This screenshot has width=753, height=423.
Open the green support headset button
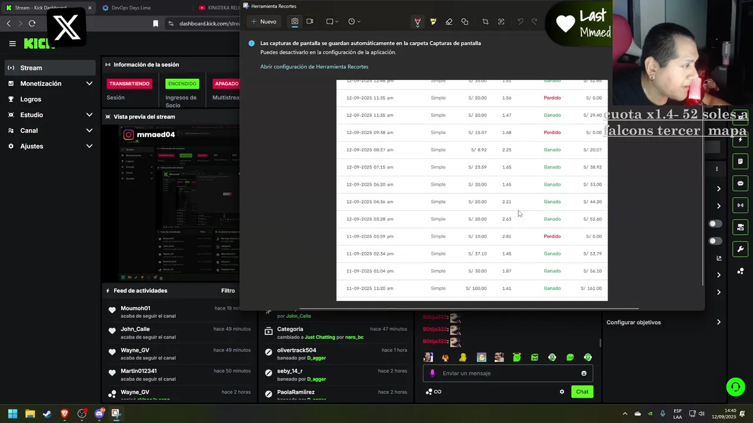click(735, 387)
